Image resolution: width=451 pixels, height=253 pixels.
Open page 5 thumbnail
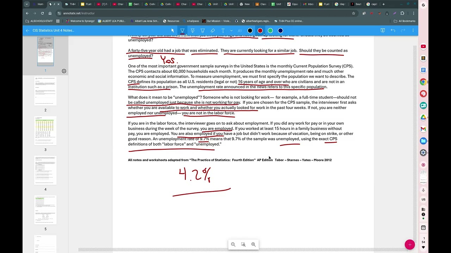pyautogui.click(x=45, y=210)
